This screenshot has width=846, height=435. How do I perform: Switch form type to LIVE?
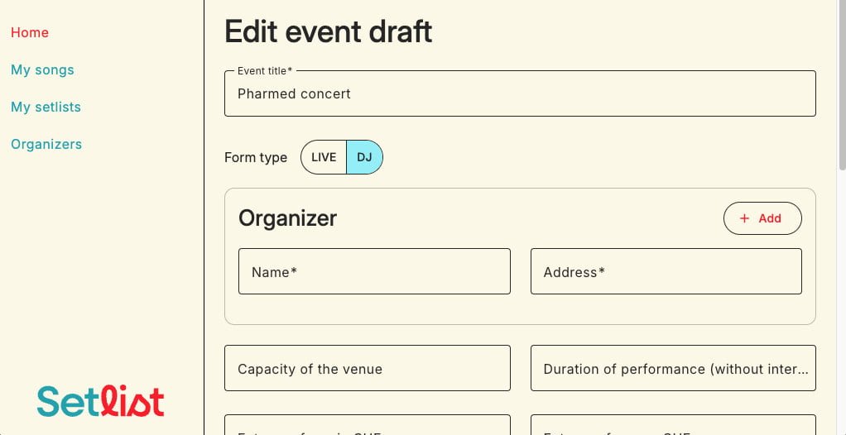tap(324, 157)
